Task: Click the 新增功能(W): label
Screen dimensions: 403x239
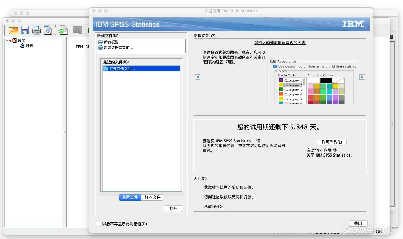Action: 205,35
